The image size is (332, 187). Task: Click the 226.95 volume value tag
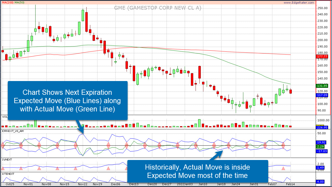coord(322,128)
